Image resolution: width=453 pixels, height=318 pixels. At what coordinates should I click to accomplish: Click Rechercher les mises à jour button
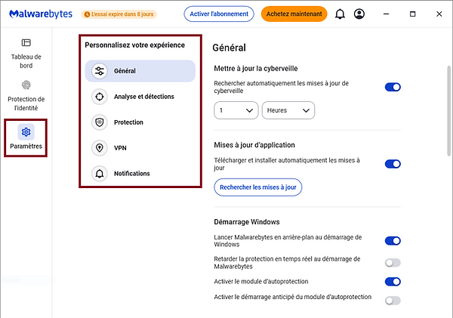[258, 187]
